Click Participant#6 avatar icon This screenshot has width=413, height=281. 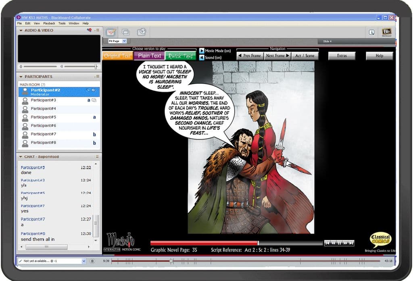25,126
